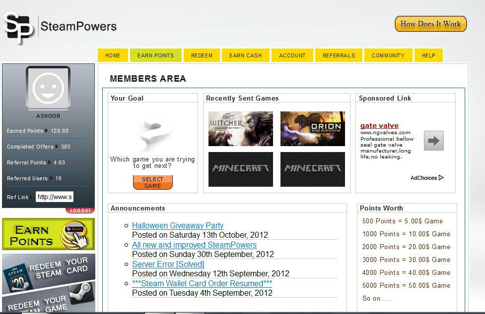The height and width of the screenshot is (314, 485).
Task: Open the first Minecraft thumbnail
Action: pyautogui.click(x=241, y=169)
